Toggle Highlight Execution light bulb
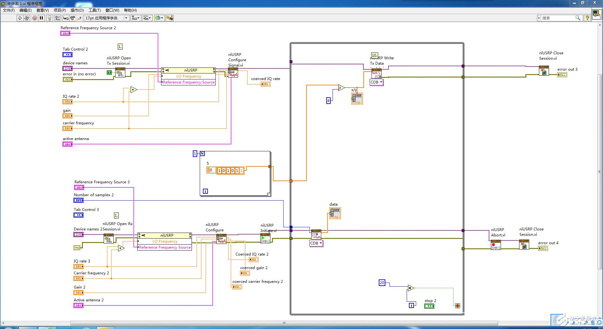Viewport: 603px width, 329px height. 49,18
